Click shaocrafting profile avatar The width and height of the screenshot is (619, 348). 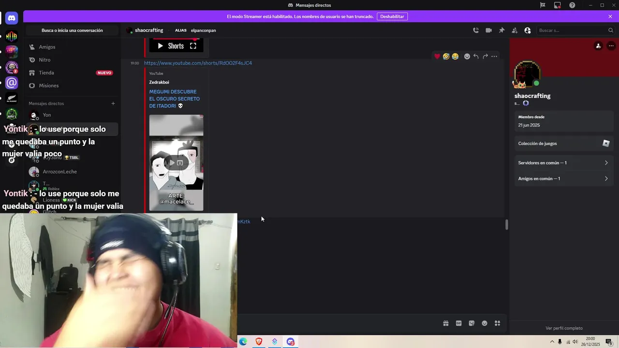[x=527, y=74]
